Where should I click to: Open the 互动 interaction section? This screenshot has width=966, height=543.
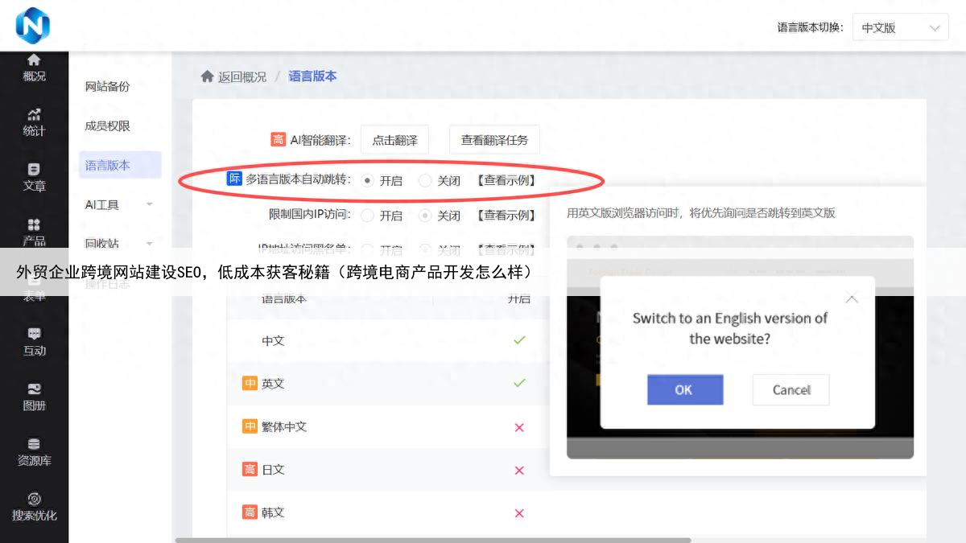[34, 341]
